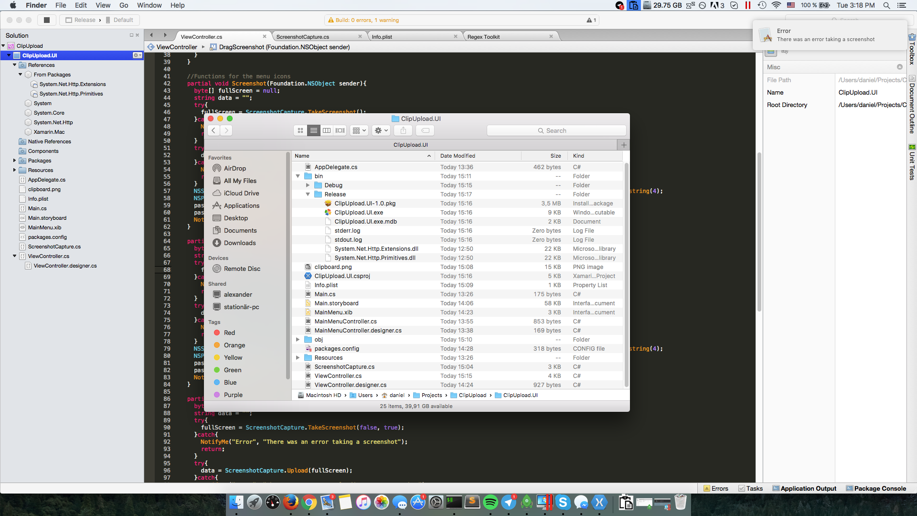Viewport: 917px width, 516px height.
Task: Add a new Finder tab with plus button
Action: tap(623, 145)
